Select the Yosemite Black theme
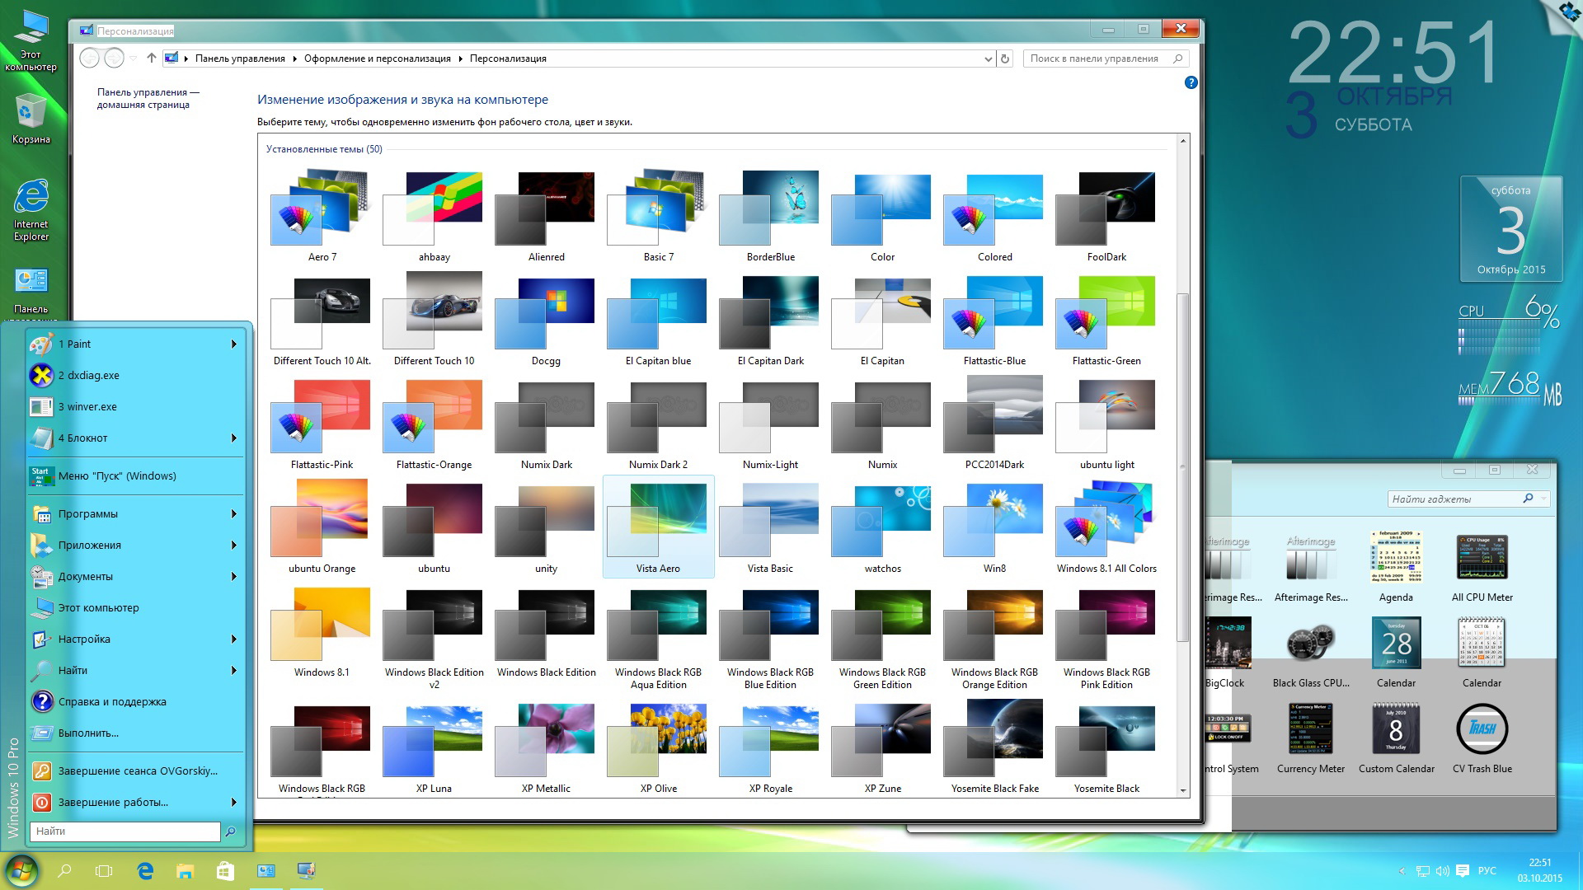This screenshot has height=890, width=1583. click(1106, 742)
